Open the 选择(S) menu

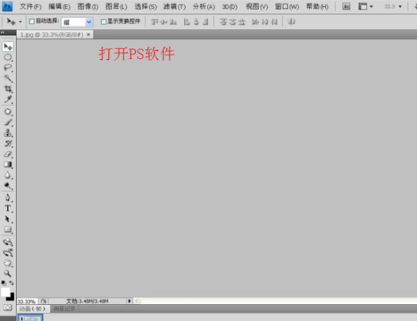coord(145,7)
